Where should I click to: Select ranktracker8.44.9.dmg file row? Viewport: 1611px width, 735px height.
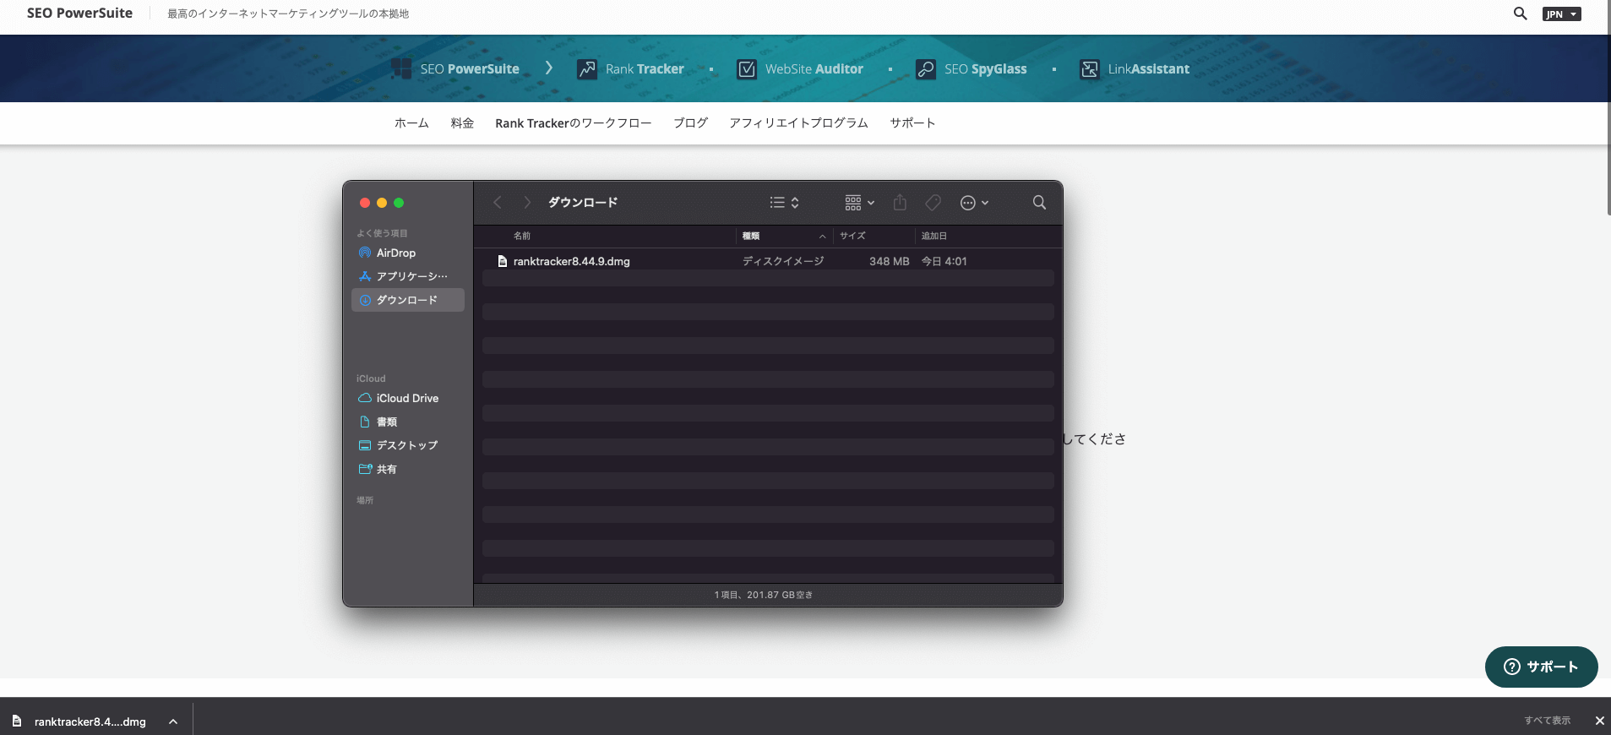(768, 262)
